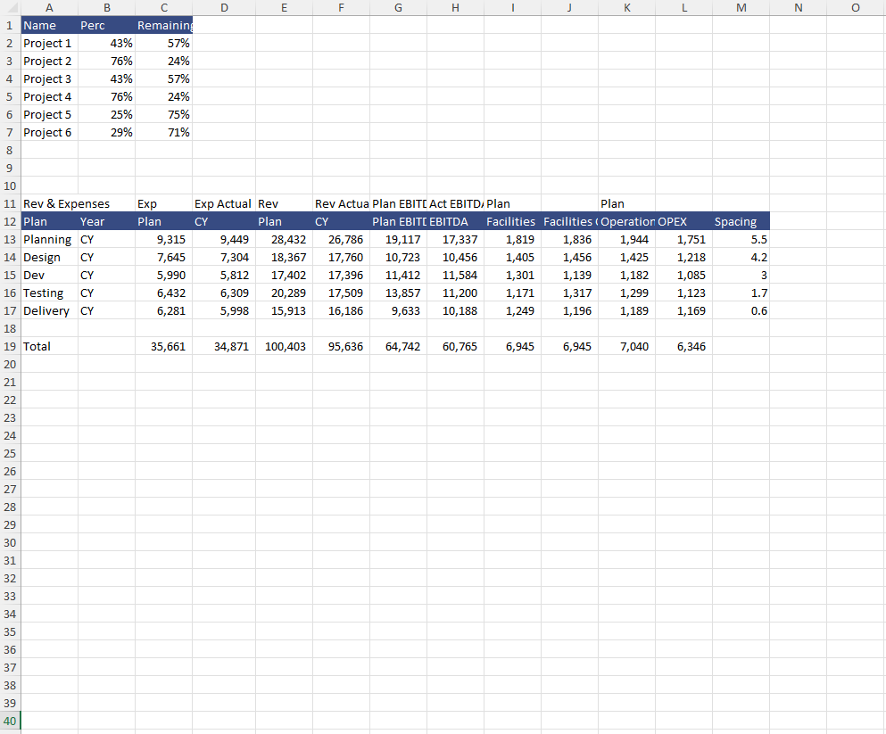The width and height of the screenshot is (886, 734).
Task: Select the 'Total' row label
Action: pos(50,346)
